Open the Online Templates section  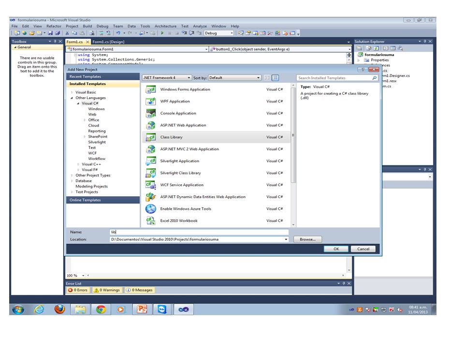coord(102,200)
